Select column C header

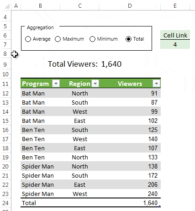[80, 6]
